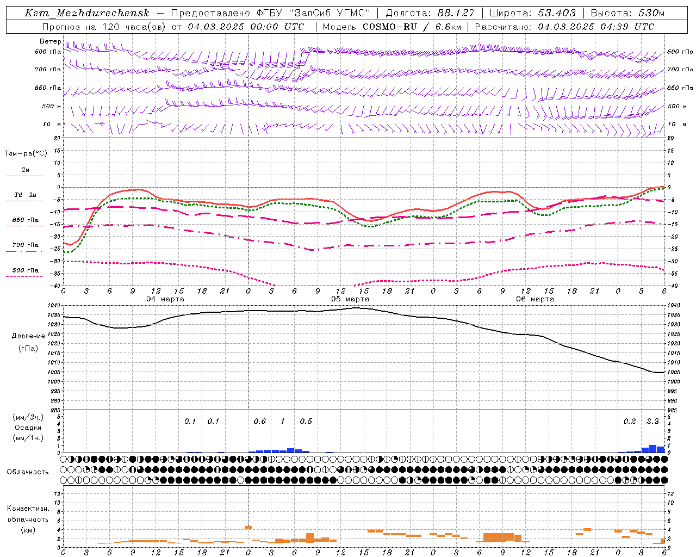The image size is (696, 557).
Task: Select the Осадки precipitation label
Action: click(x=28, y=428)
